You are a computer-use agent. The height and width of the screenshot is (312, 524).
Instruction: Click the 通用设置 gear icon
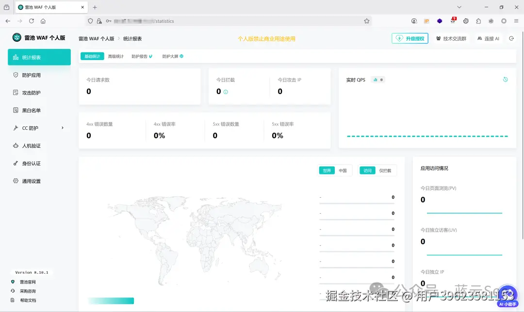pos(16,181)
